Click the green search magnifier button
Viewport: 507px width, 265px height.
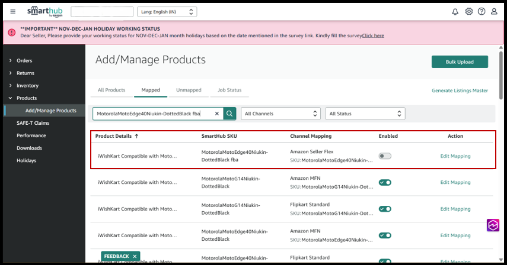tap(230, 114)
